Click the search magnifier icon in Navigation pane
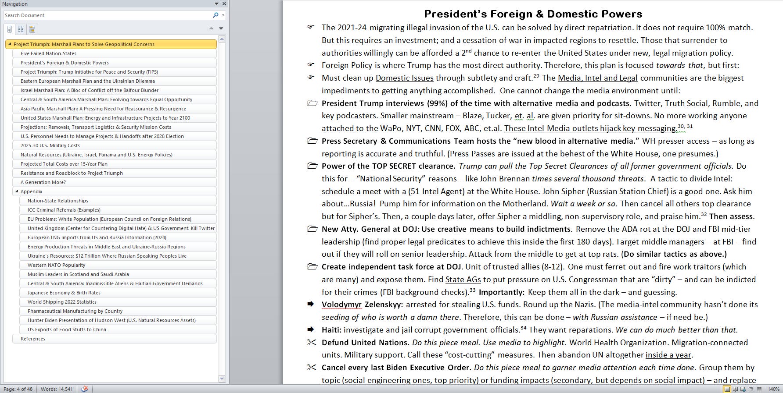The width and height of the screenshot is (783, 393). [215, 15]
